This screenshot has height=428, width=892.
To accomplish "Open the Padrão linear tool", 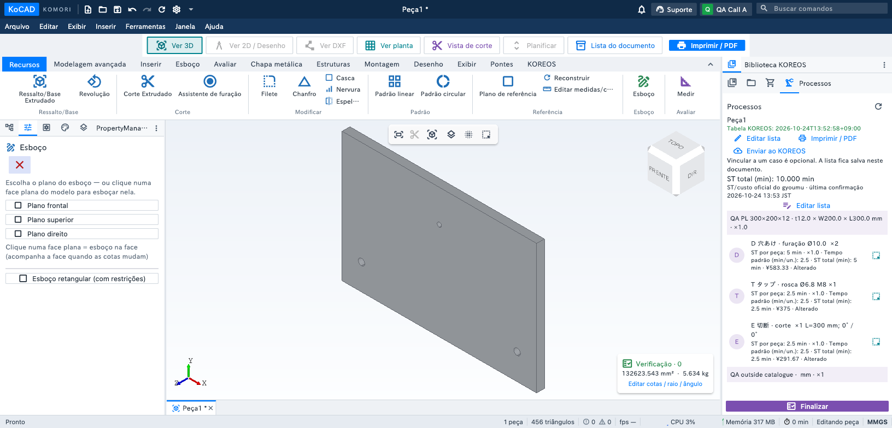I will [395, 86].
